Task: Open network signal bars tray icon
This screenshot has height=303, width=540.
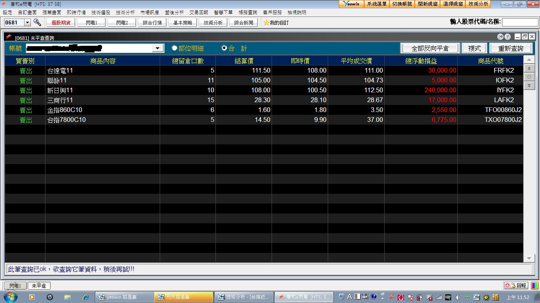Action: pyautogui.click(x=439, y=297)
